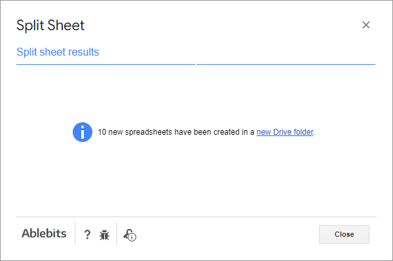
Task: Select the Split sheet results heading
Action: [x=58, y=52]
